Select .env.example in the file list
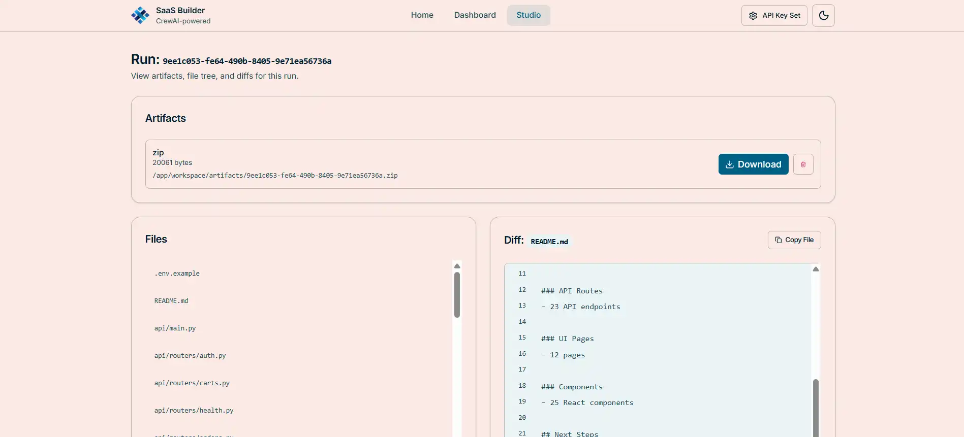This screenshot has width=964, height=437. click(x=177, y=274)
